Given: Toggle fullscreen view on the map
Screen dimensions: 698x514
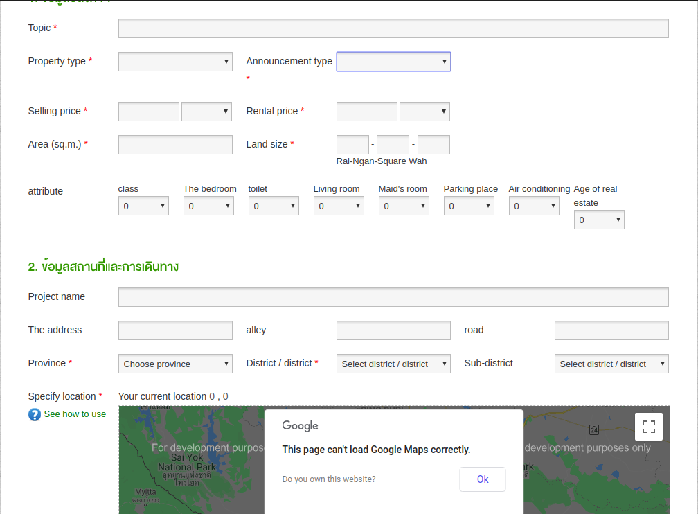Looking at the screenshot, I should tap(649, 427).
